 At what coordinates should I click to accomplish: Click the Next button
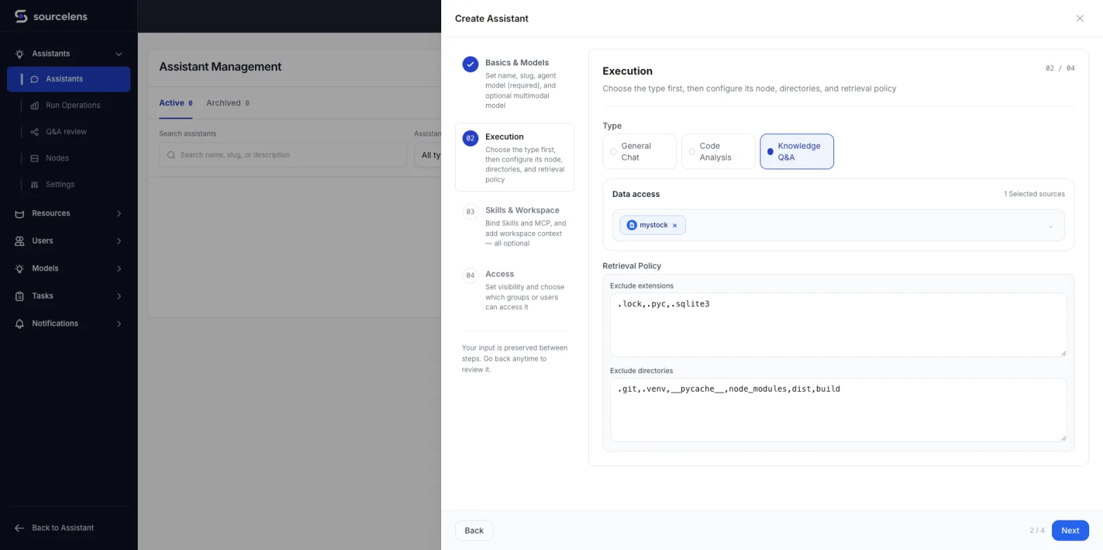(1070, 531)
